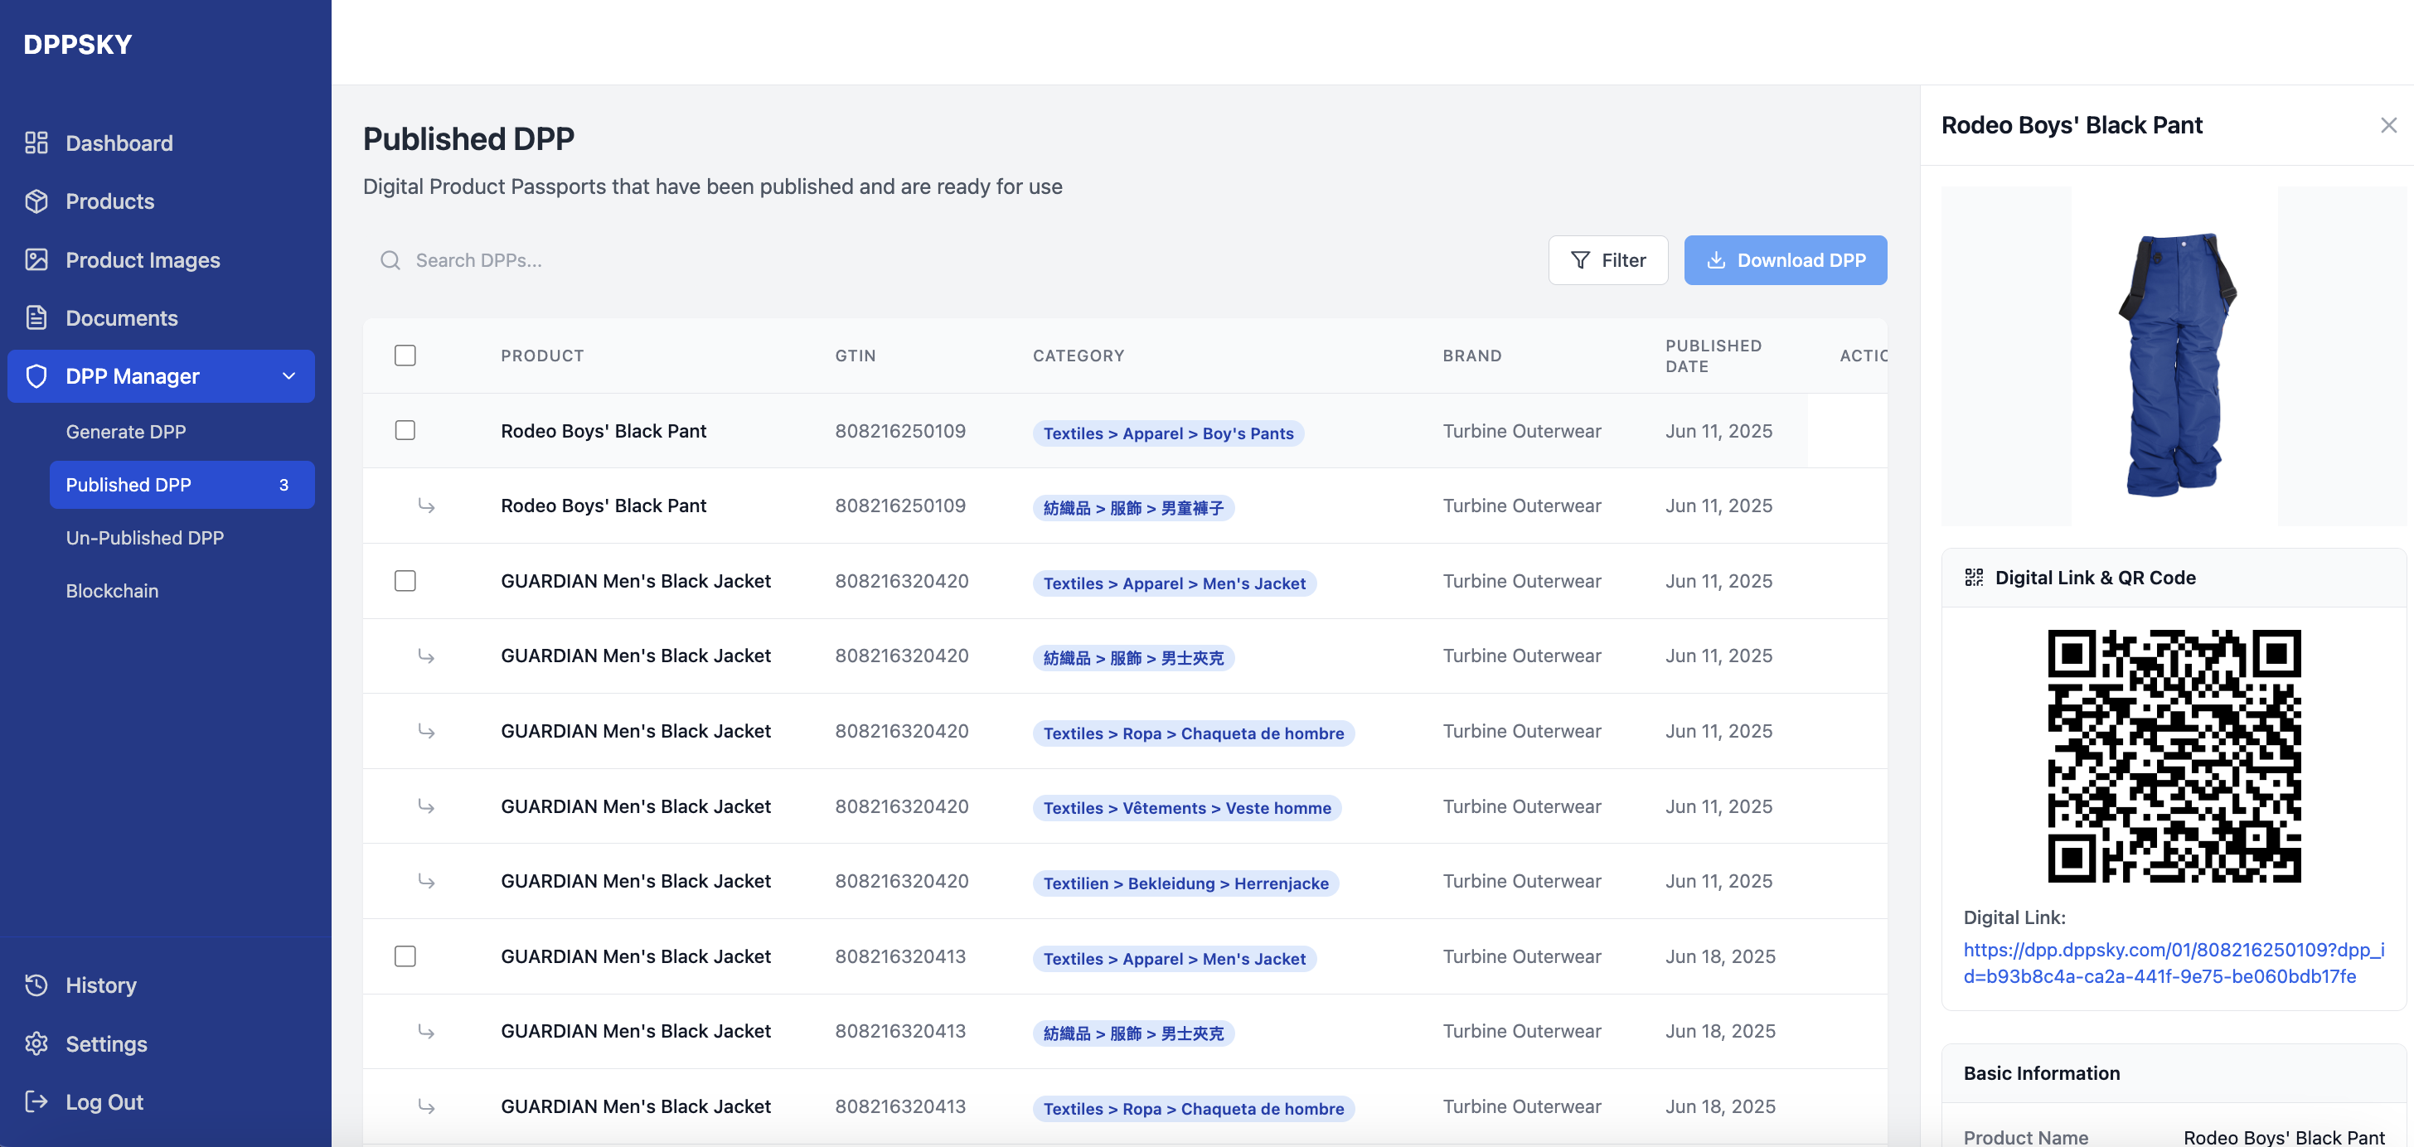Click the Documents file icon
This screenshot has width=2414, height=1147.
pos(36,317)
